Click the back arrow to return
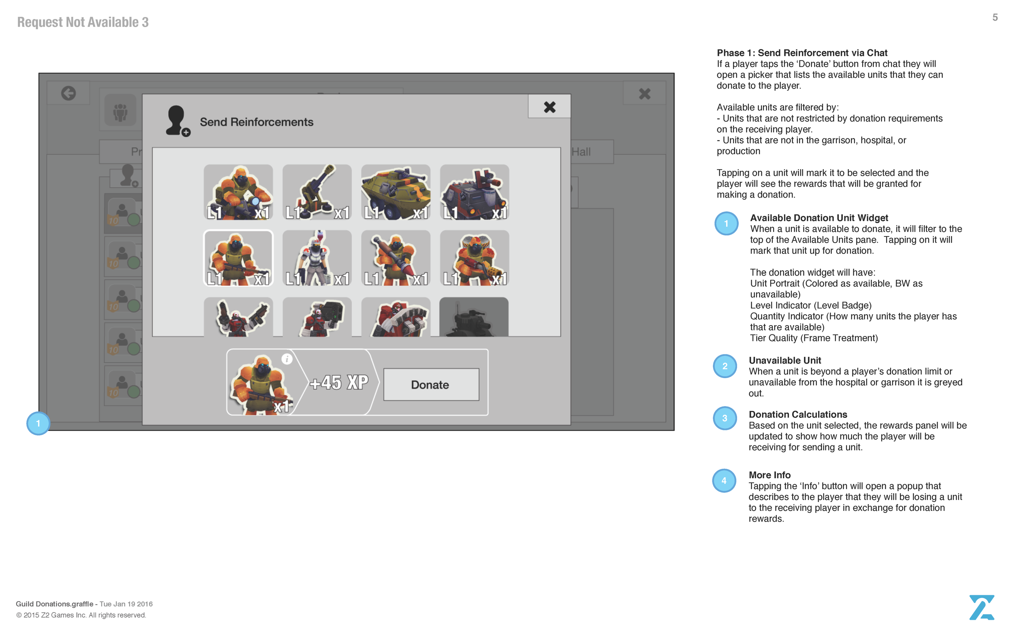This screenshot has height=632, width=1012. click(x=68, y=93)
